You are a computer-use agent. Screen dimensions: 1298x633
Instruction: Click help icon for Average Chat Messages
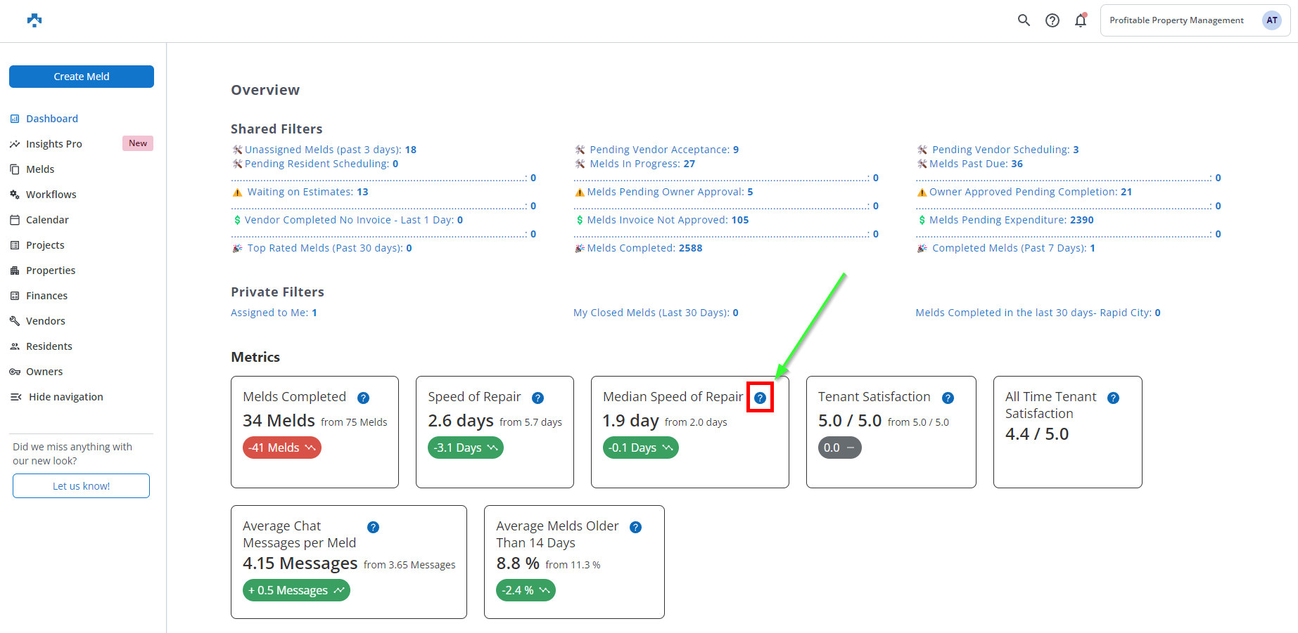click(373, 527)
